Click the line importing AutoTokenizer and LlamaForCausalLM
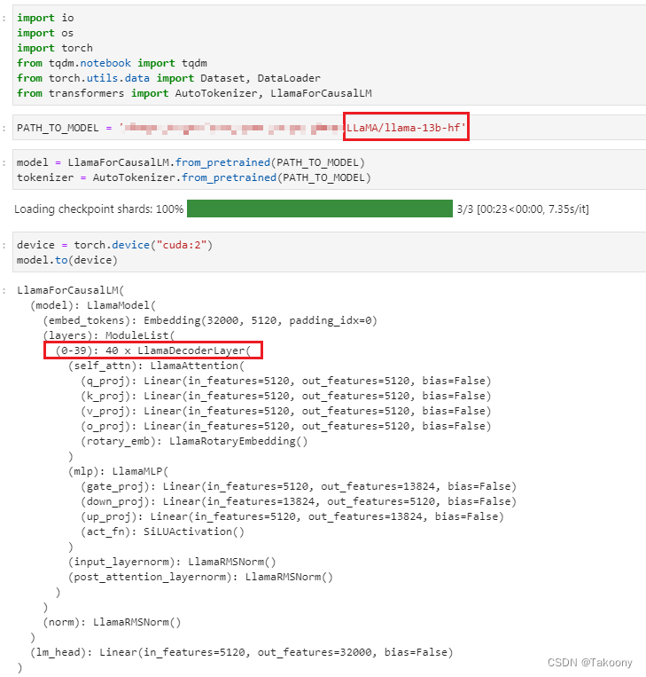 [x=194, y=93]
